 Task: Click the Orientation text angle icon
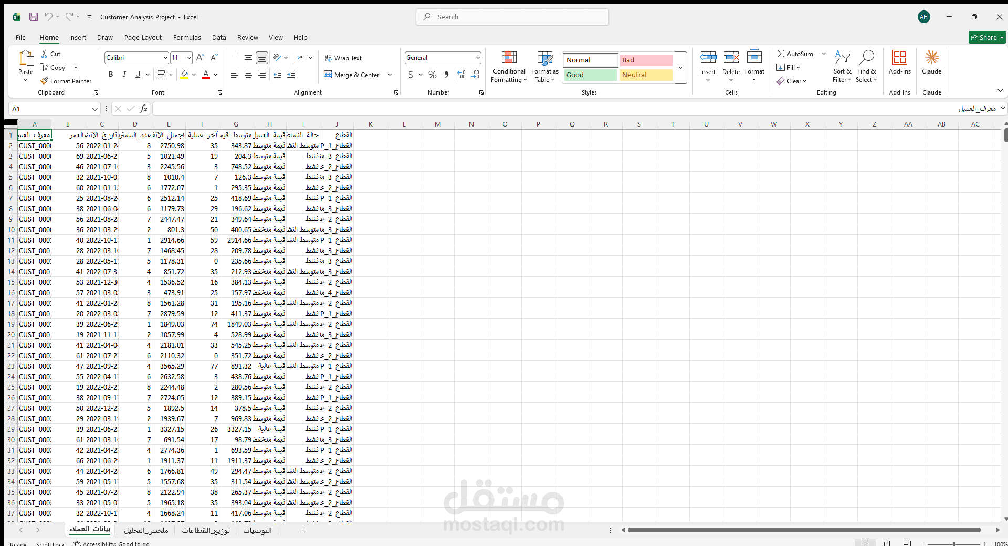(x=278, y=58)
